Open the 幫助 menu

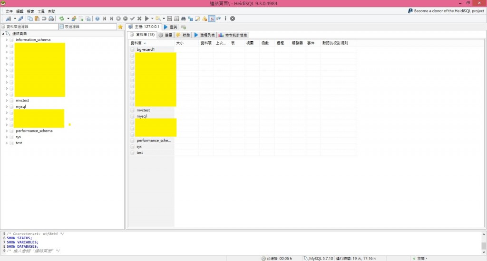click(51, 11)
